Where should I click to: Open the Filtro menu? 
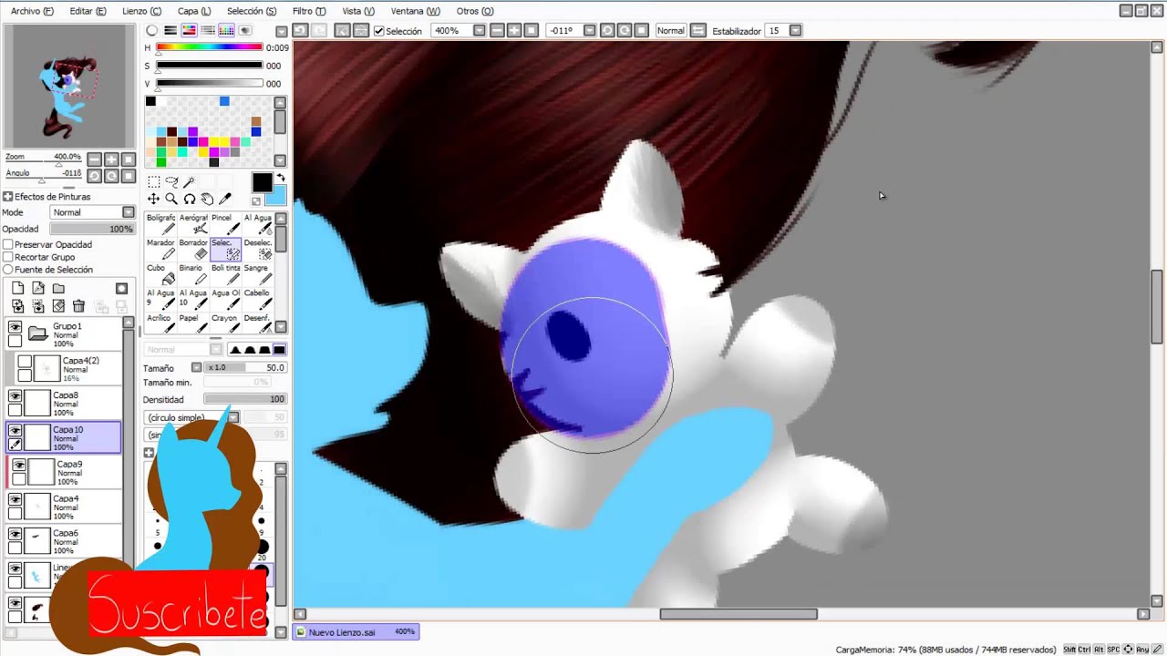point(309,11)
